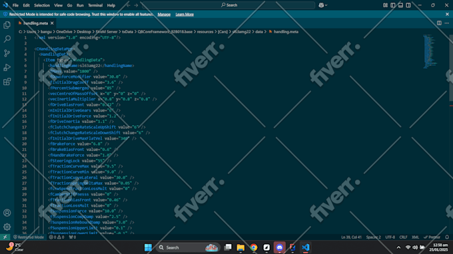The height and width of the screenshot is (254, 453).
Task: Click the minimap code overview
Action: tap(430, 52)
